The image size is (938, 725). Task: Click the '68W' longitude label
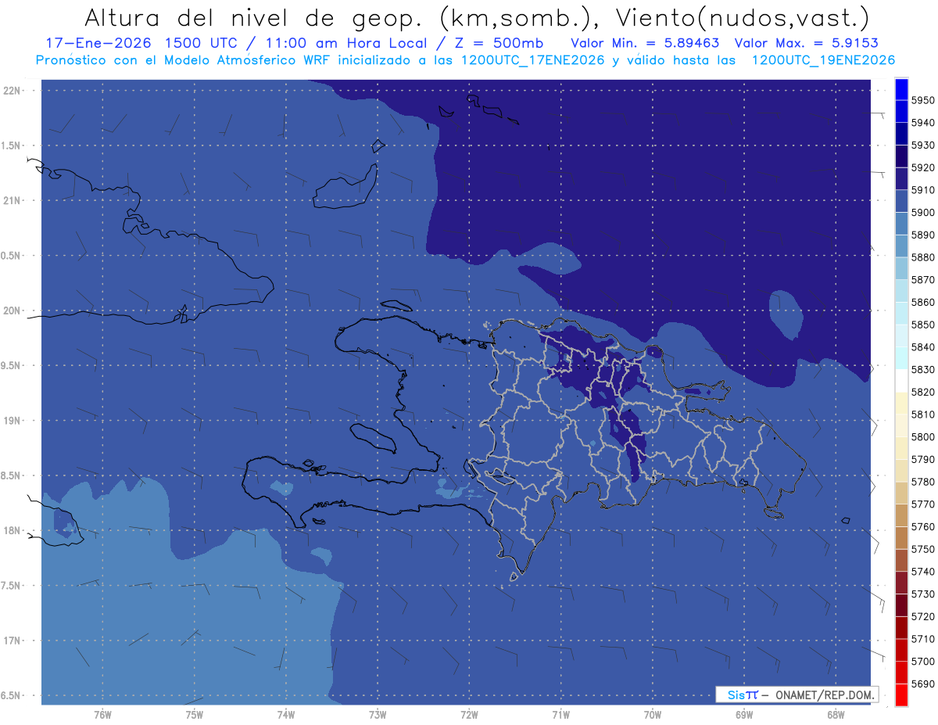point(836,715)
